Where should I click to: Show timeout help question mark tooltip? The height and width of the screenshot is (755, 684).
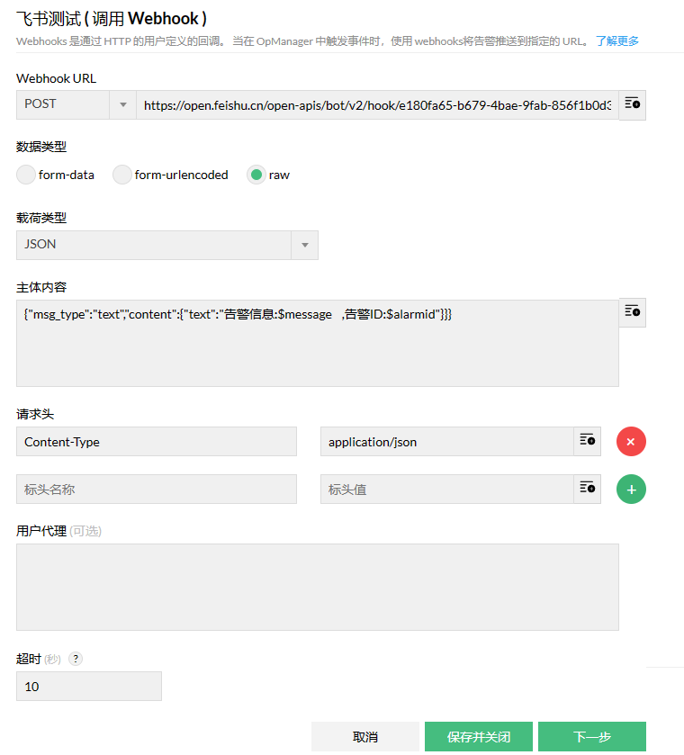tap(76, 658)
